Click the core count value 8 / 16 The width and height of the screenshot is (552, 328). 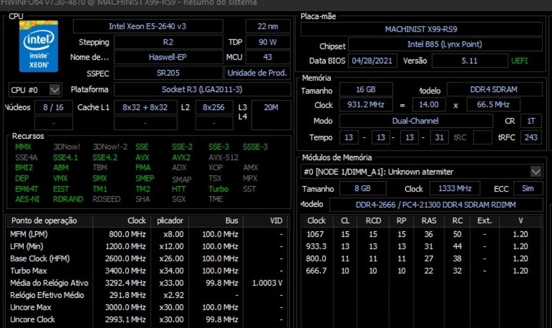pos(54,107)
